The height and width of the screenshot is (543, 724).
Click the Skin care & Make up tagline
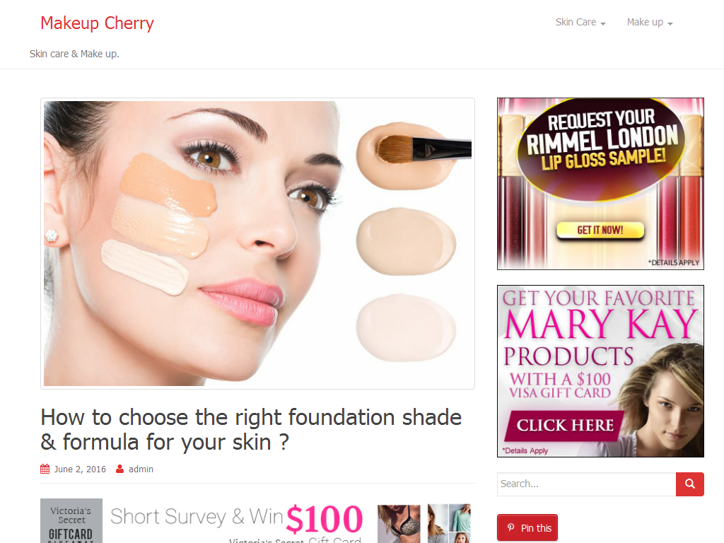(x=74, y=54)
